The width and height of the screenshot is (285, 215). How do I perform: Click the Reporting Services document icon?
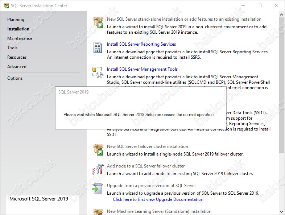pos(98,47)
